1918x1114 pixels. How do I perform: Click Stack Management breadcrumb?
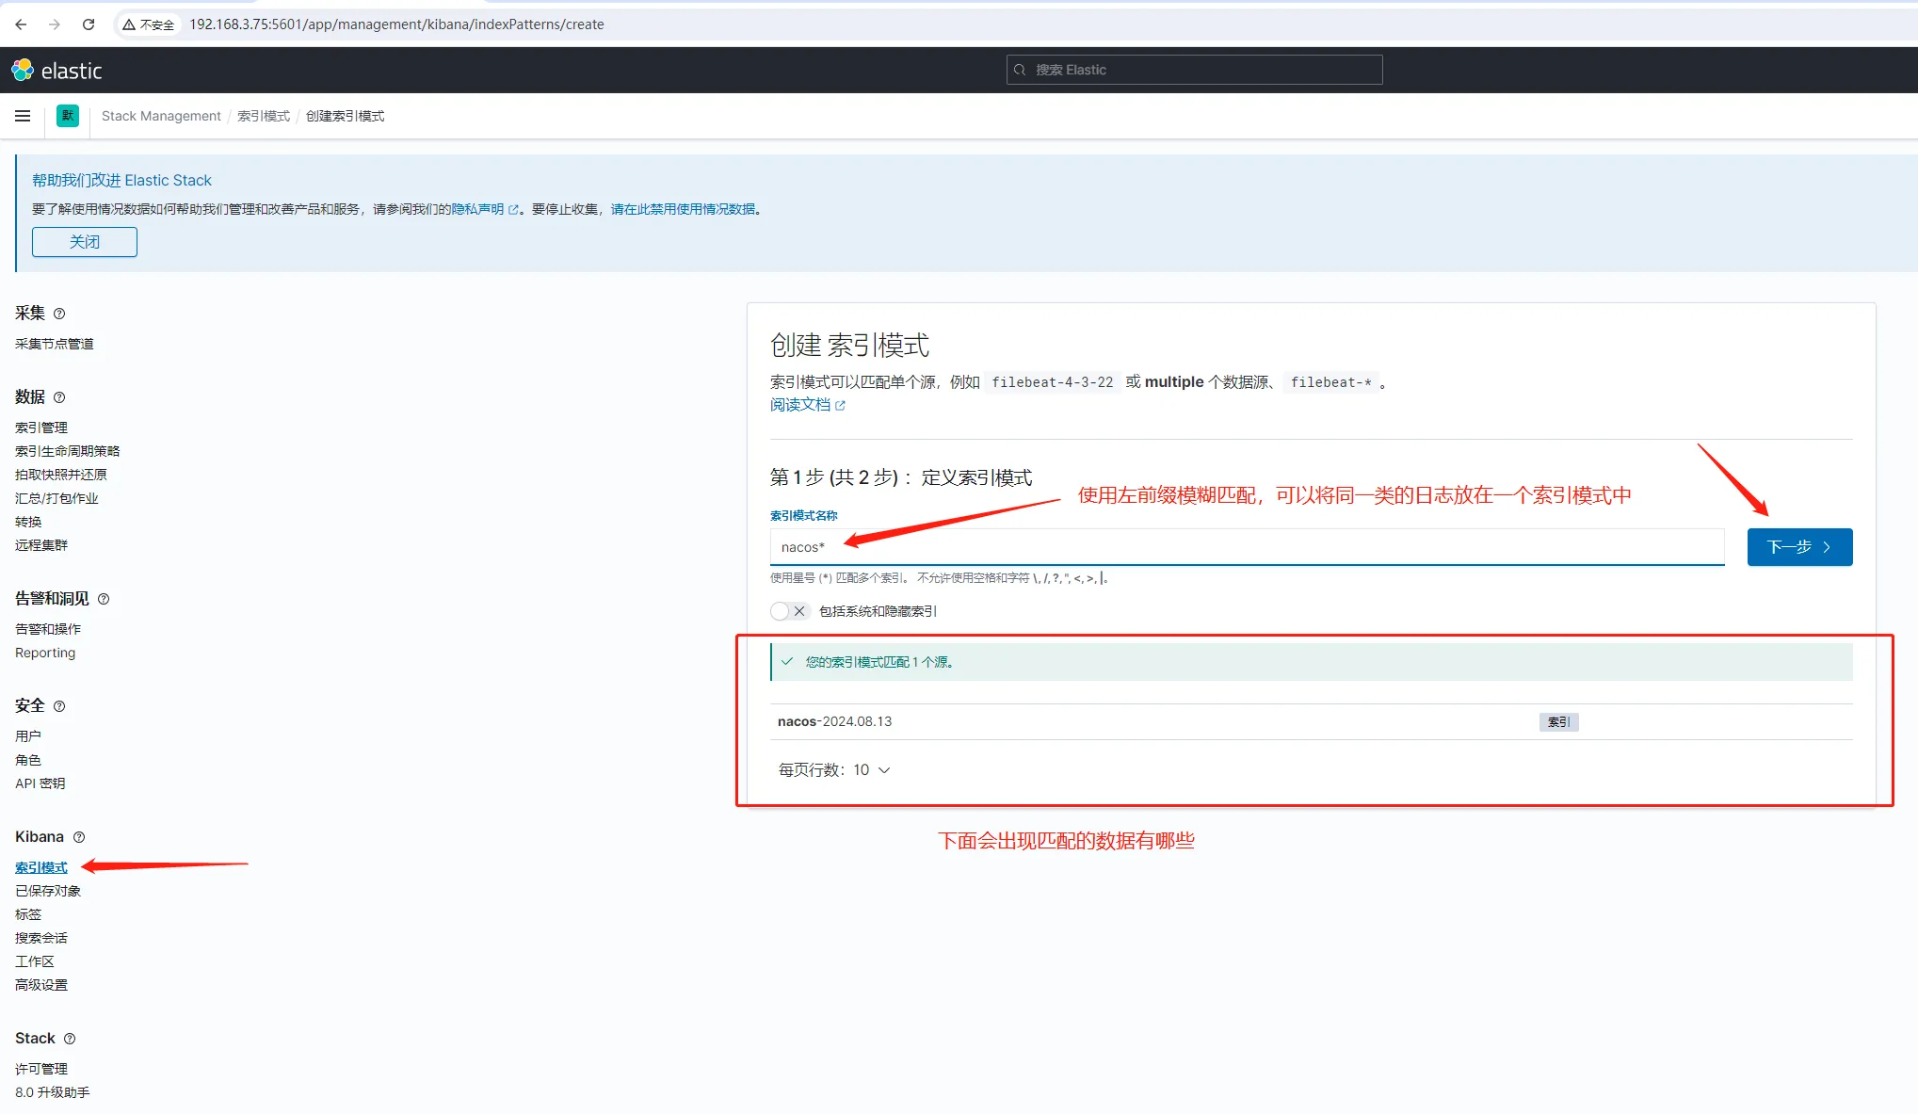pos(161,116)
